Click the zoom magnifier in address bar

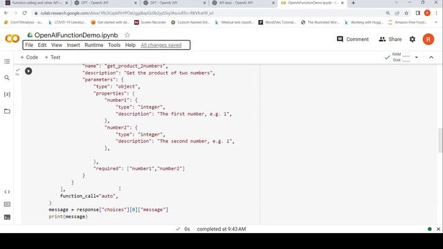pyautogui.click(x=388, y=13)
